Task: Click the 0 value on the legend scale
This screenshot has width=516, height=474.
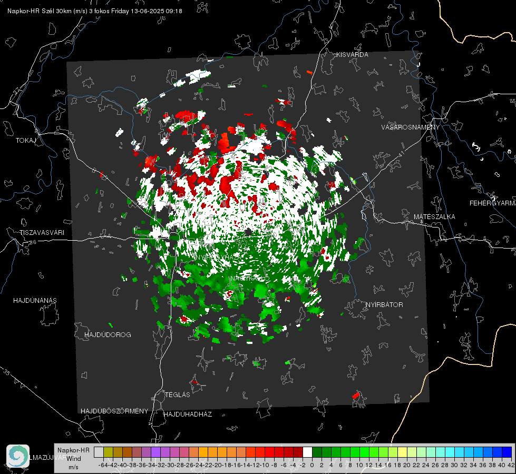Action: 312,465
